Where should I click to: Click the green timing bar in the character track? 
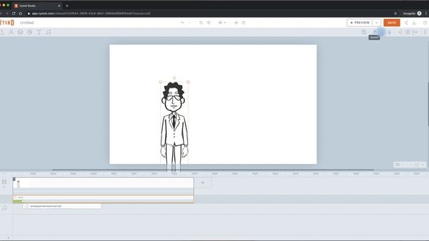(18, 201)
